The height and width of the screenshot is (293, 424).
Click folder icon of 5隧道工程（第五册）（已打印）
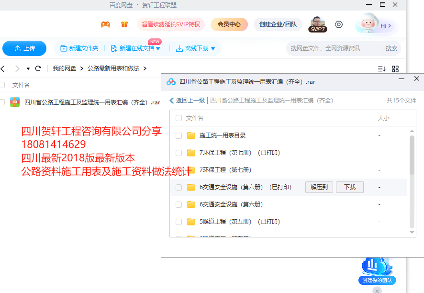point(191,222)
